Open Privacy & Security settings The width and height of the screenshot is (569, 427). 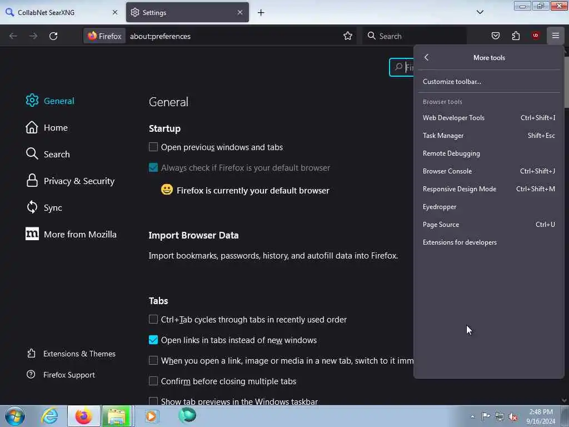tap(70, 181)
